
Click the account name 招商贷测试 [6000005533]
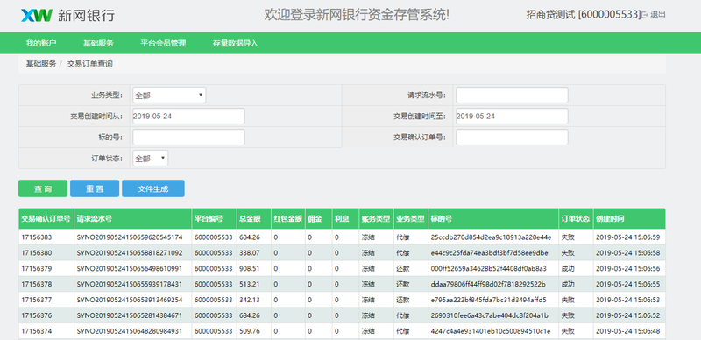tap(584, 14)
